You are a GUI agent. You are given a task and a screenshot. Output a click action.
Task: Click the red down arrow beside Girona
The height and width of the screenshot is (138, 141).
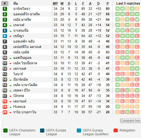click(11, 96)
